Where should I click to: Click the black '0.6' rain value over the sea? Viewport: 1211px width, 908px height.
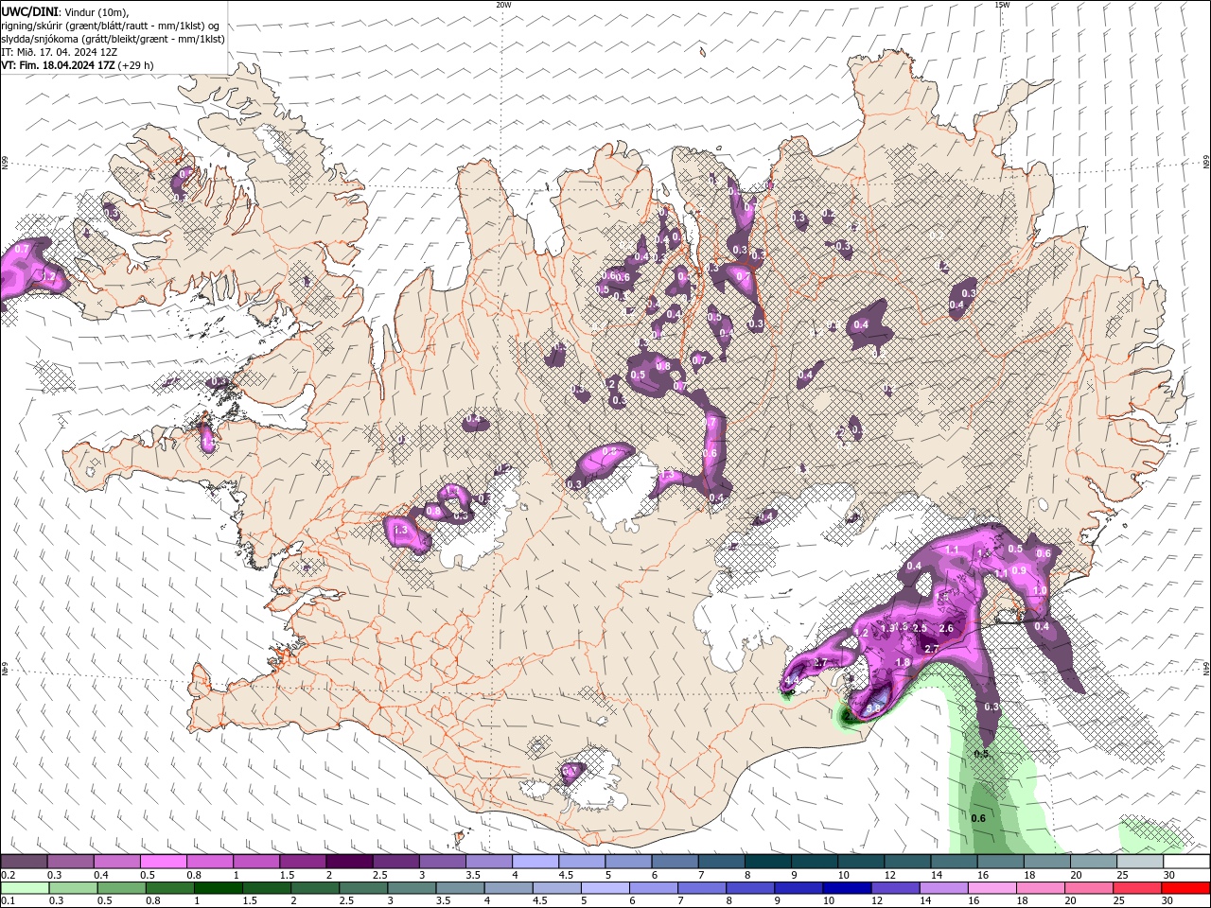coord(978,818)
